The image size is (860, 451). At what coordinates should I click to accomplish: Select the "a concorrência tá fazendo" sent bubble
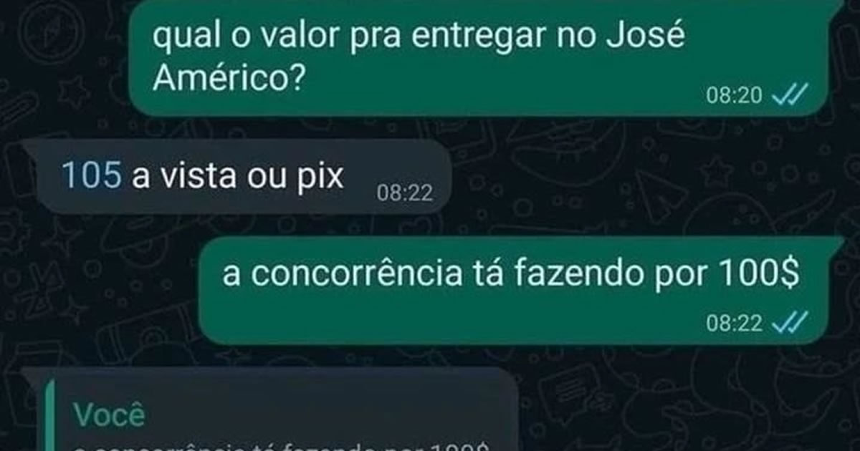point(513,290)
